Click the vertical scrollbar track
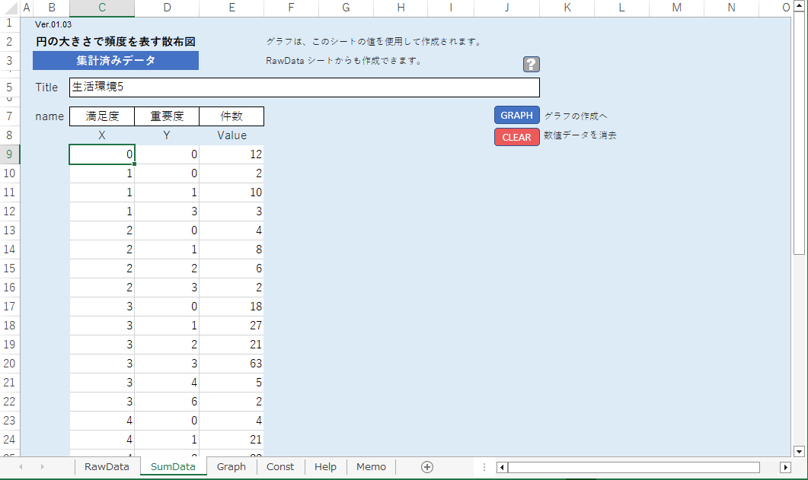This screenshot has width=808, height=480. 799,342
